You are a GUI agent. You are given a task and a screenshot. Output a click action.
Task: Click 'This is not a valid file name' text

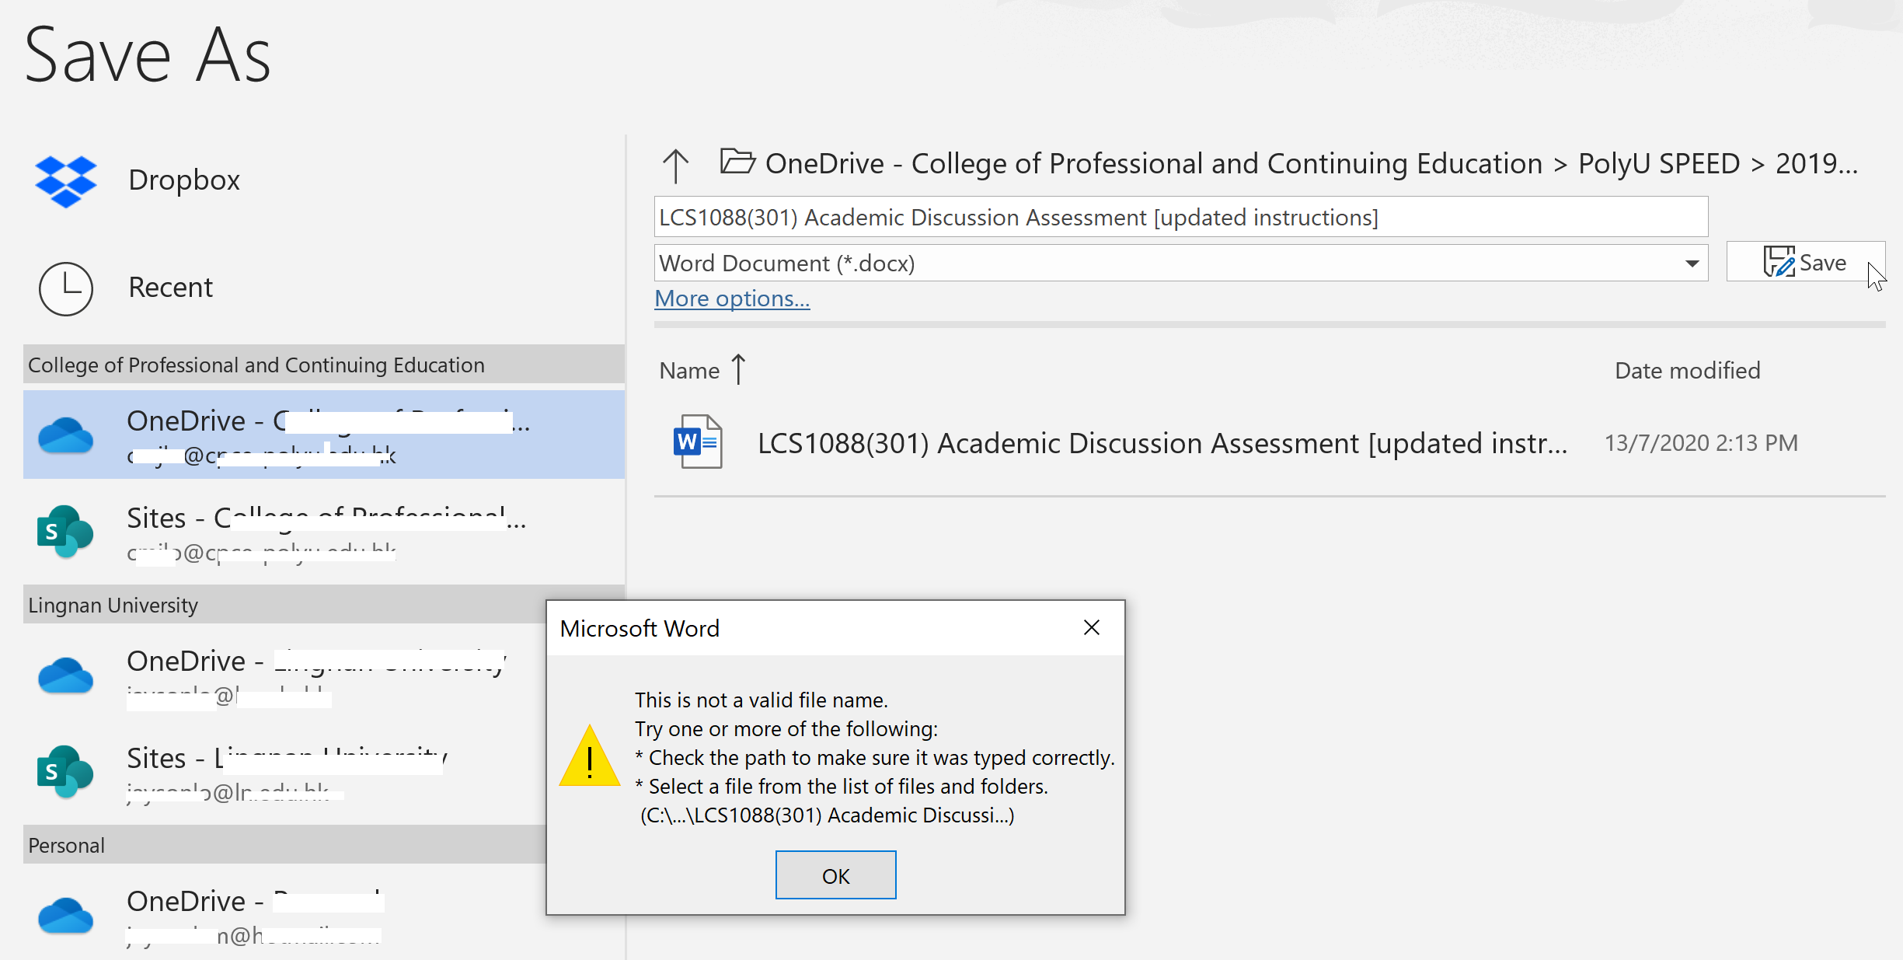[x=762, y=700]
